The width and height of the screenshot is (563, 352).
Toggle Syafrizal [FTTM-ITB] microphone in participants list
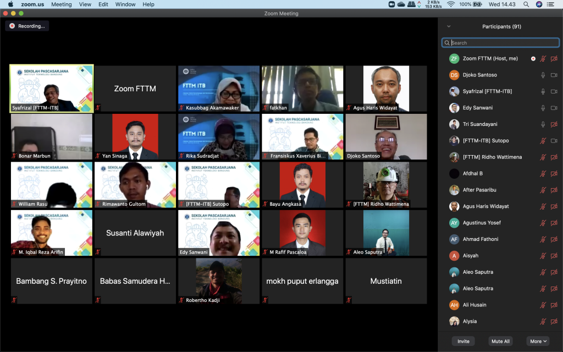543,92
